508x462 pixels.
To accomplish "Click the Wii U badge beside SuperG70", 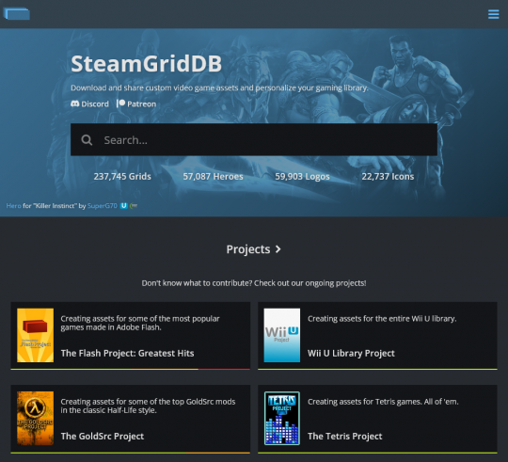I will tap(124, 206).
